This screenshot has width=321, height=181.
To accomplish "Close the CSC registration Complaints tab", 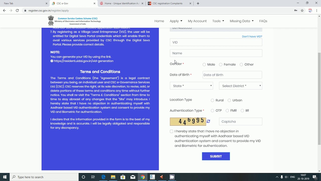I will coord(190,4).
